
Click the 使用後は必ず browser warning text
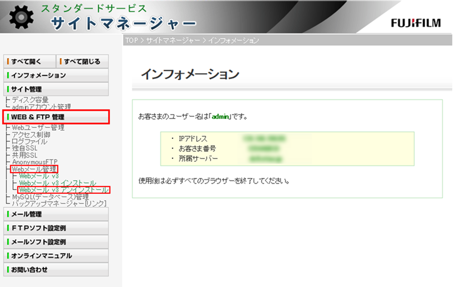[x=214, y=181]
